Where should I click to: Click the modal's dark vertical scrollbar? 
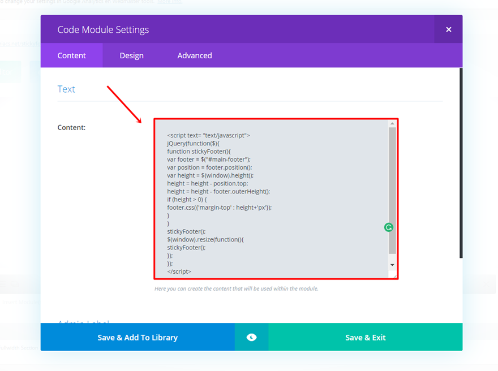(461, 164)
